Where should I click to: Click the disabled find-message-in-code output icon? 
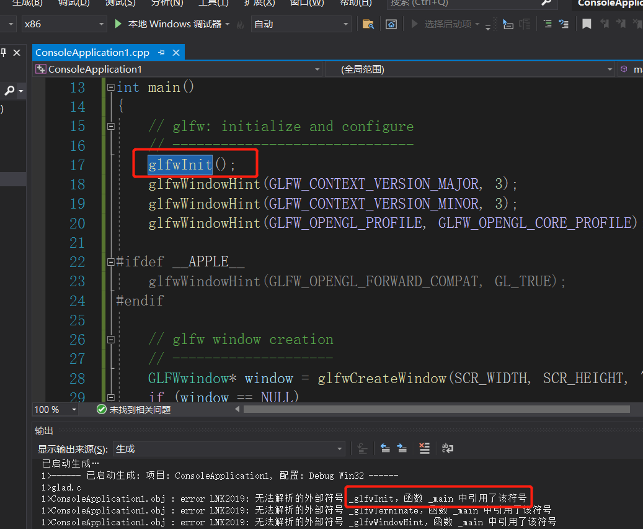point(363,448)
